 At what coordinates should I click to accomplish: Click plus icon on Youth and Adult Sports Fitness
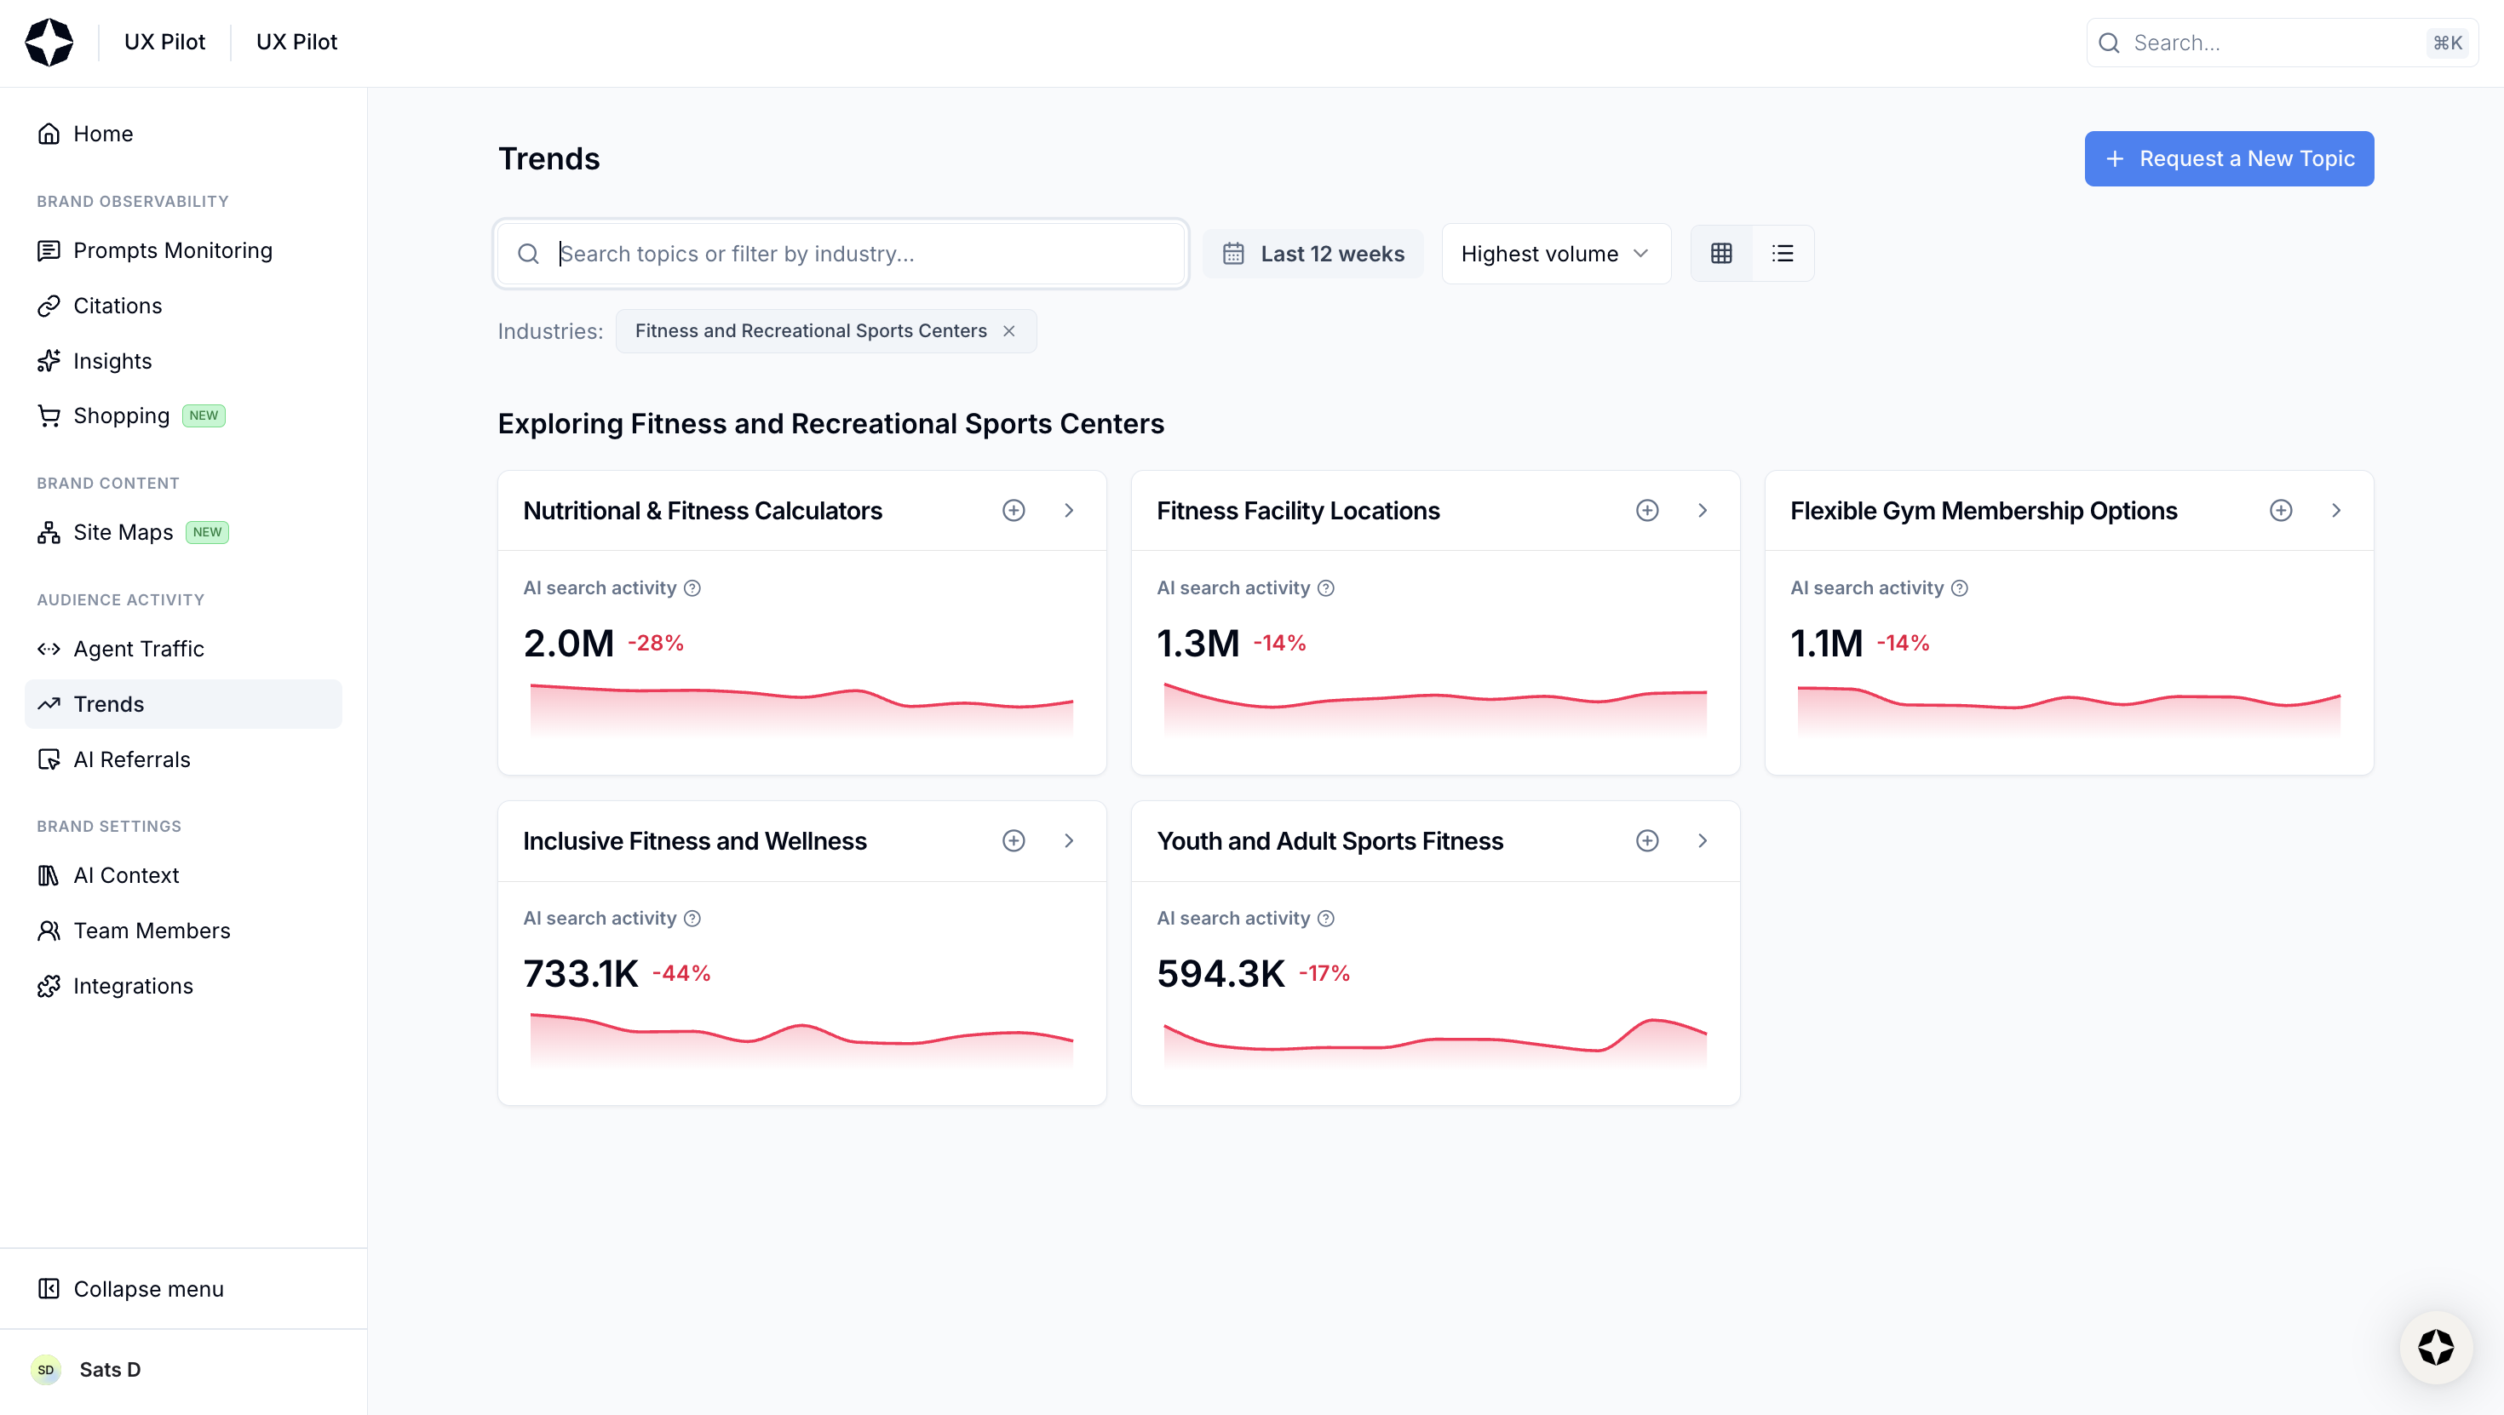click(1646, 840)
